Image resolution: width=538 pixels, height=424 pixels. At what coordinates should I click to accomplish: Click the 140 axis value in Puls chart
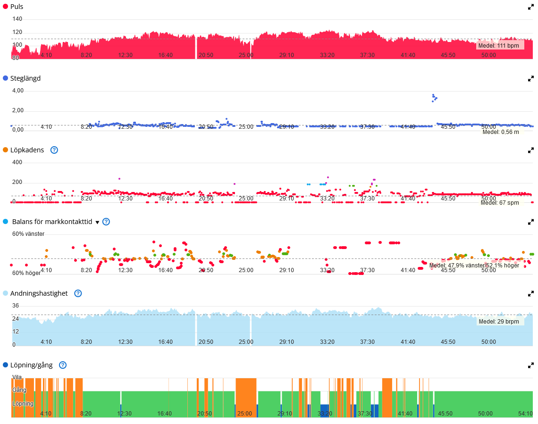[x=17, y=19]
